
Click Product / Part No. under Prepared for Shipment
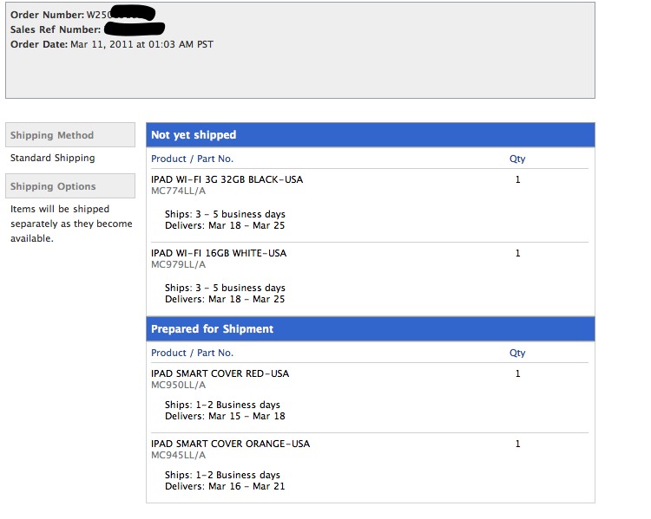[x=192, y=353]
